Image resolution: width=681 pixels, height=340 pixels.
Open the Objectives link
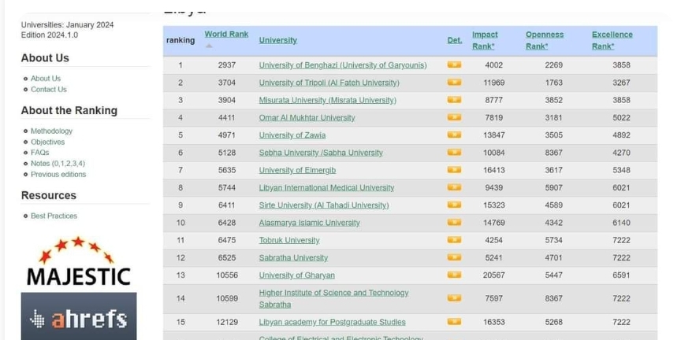point(48,142)
